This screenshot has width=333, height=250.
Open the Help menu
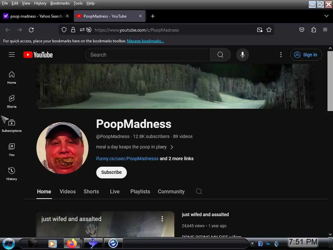coord(90,3)
